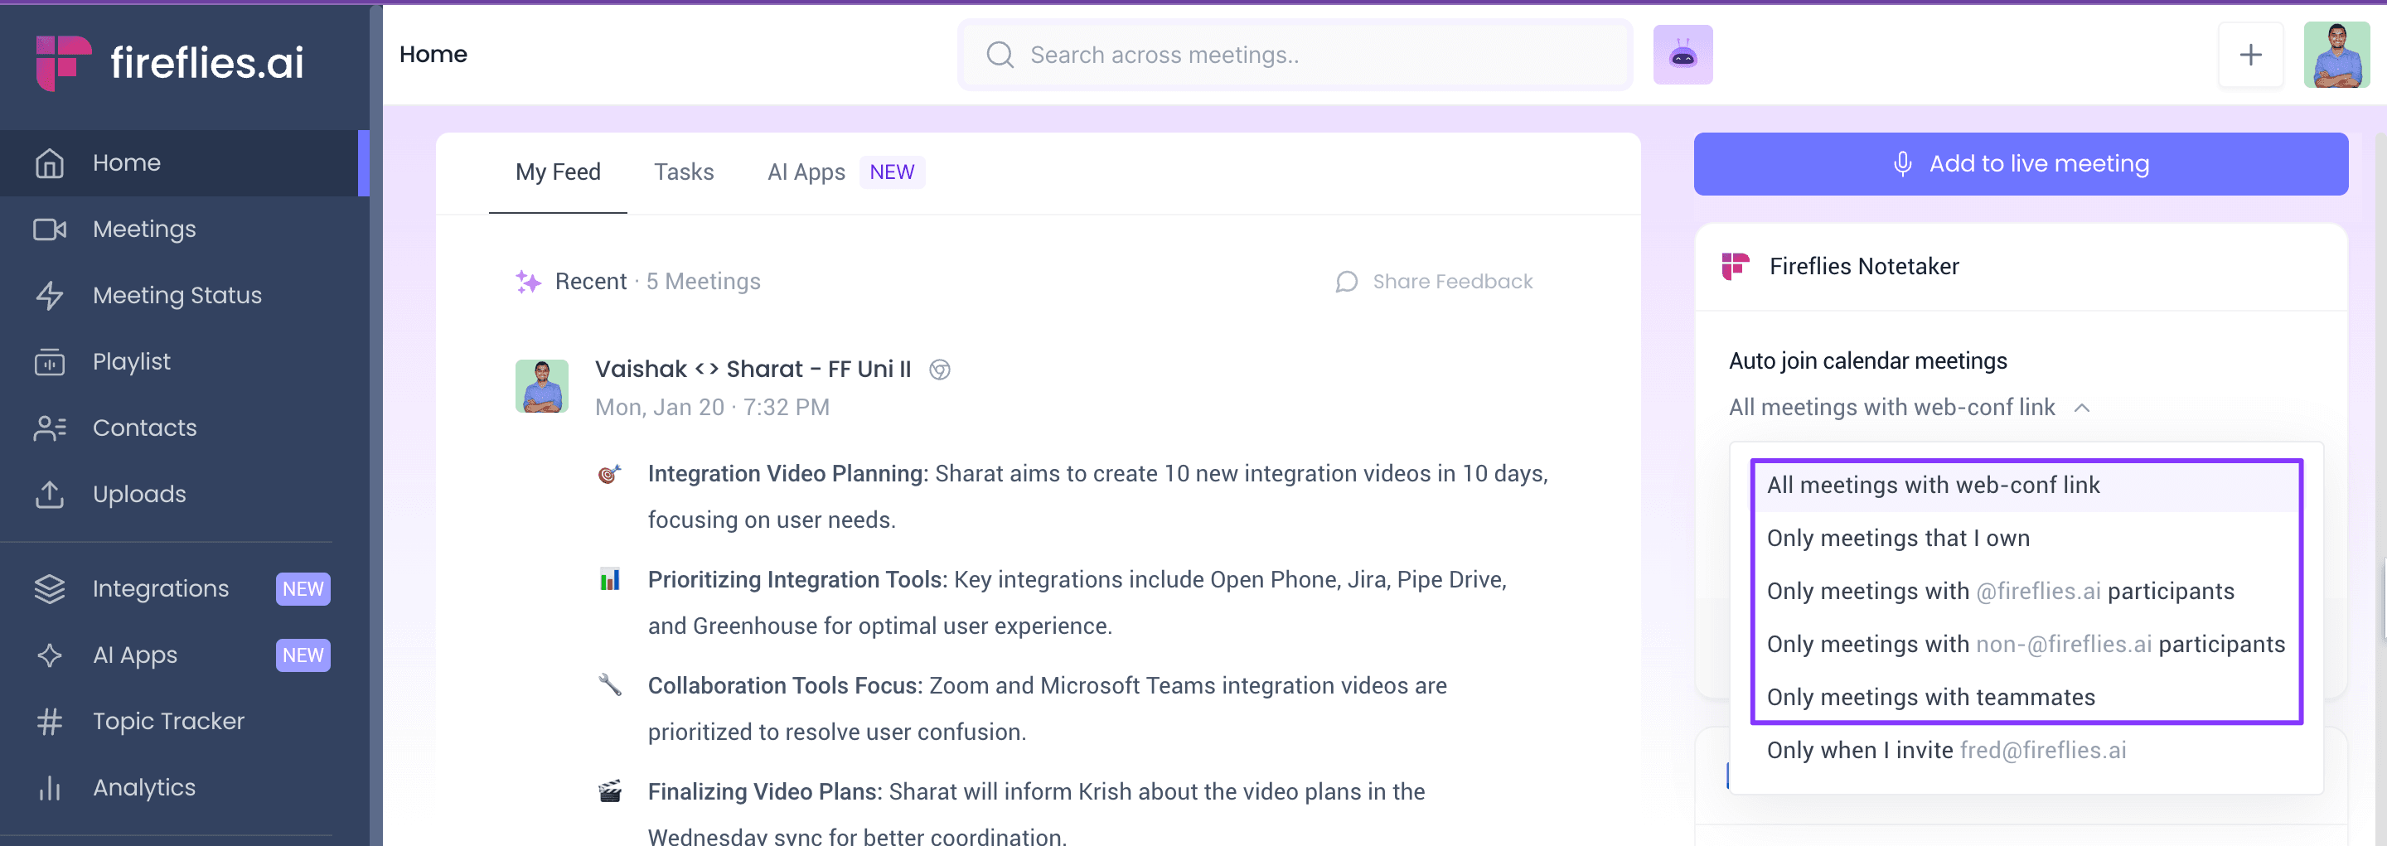Switch to the AI Apps tab
Viewport: 2387px width, 846px height.
806,172
